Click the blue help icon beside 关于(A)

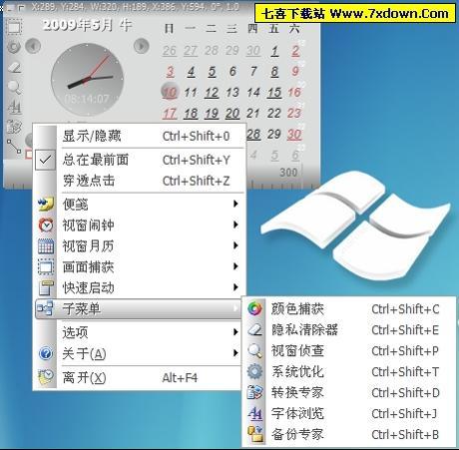click(46, 353)
